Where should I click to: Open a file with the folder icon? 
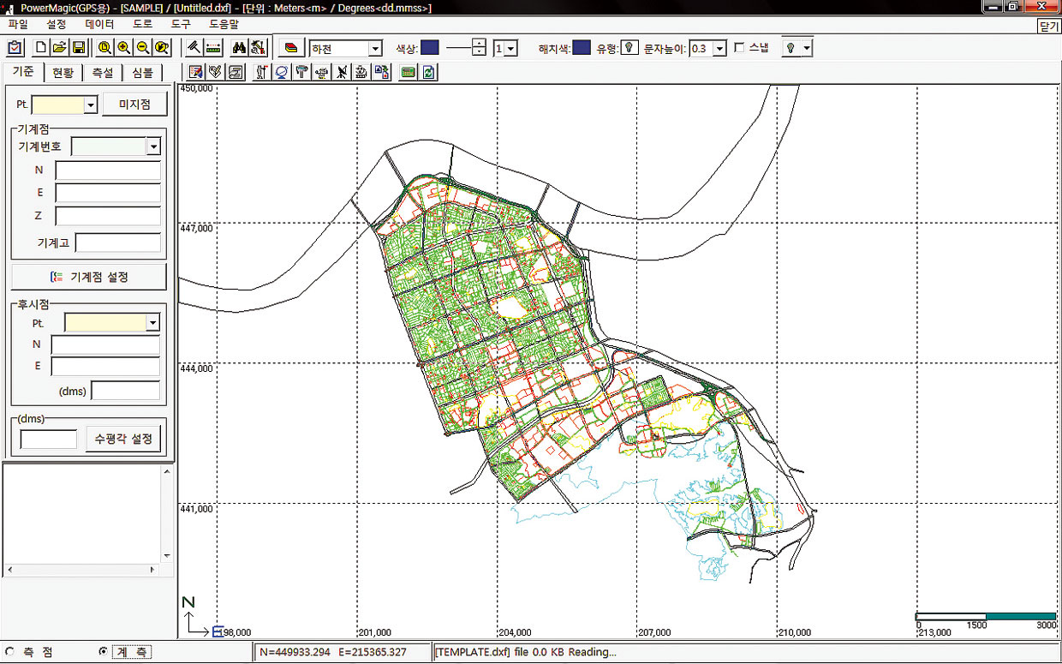[x=59, y=48]
